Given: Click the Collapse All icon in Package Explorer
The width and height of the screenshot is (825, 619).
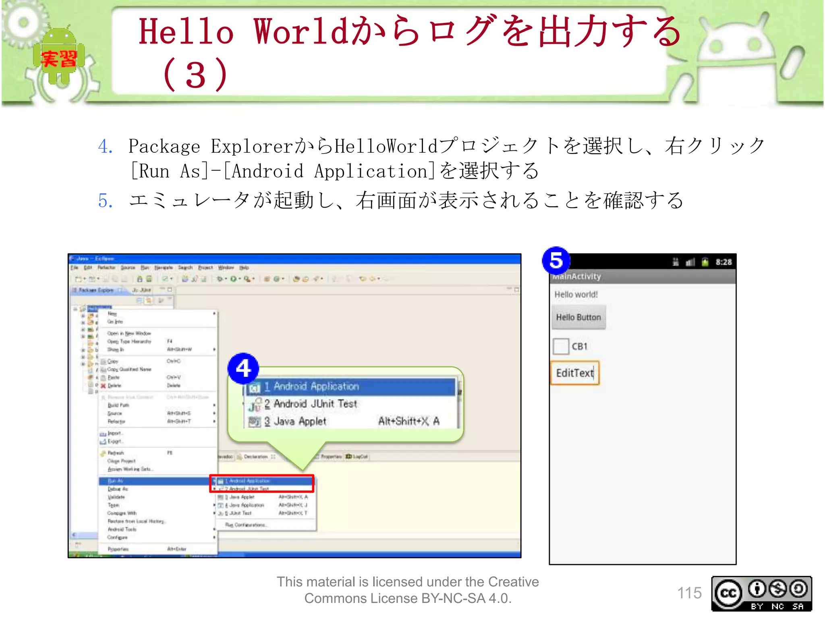Looking at the screenshot, I should (x=139, y=300).
